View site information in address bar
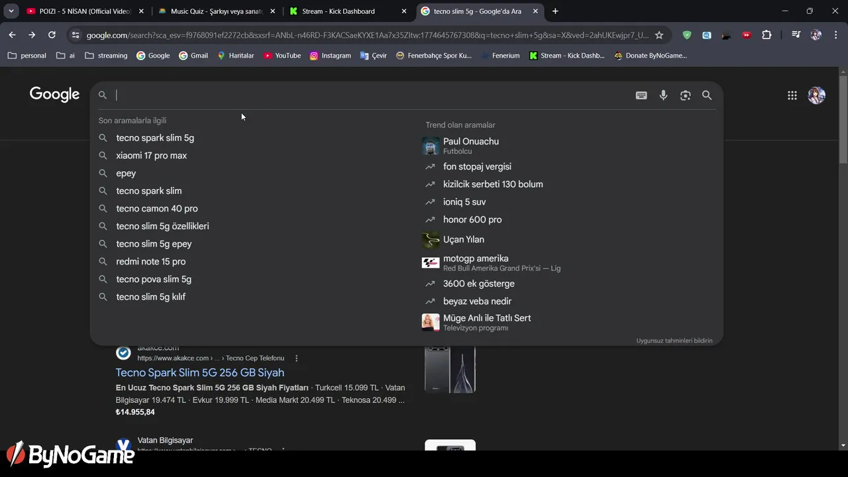This screenshot has height=477, width=848. tap(75, 35)
